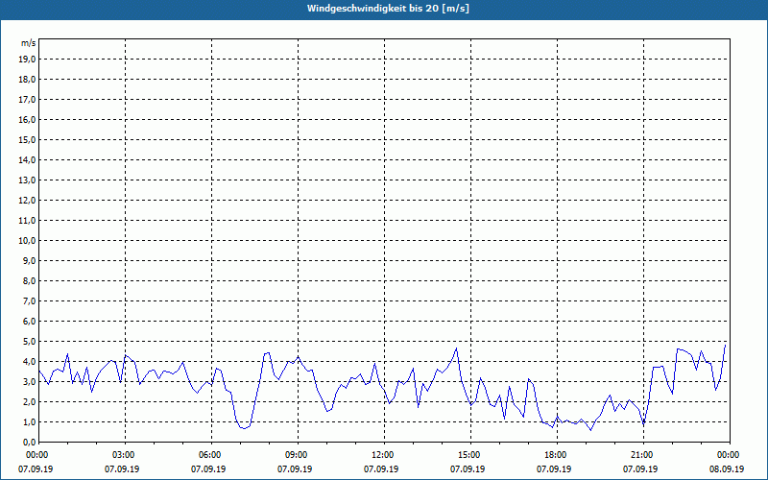Select the 06:00 time label
The height and width of the screenshot is (480, 768).
tap(210, 454)
